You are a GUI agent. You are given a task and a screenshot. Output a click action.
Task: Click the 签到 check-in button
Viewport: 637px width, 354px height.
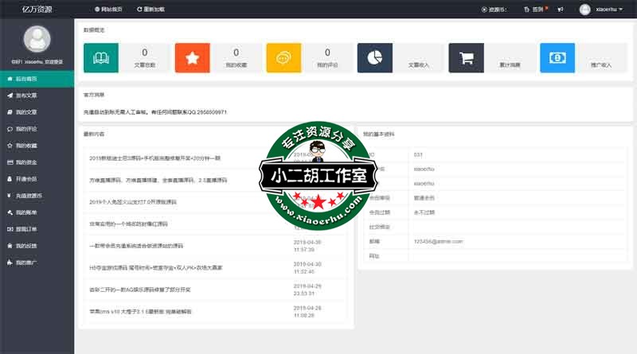(536, 9)
